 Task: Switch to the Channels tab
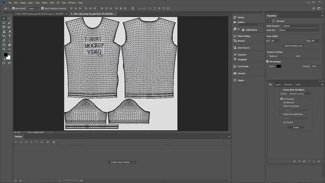coord(288,85)
